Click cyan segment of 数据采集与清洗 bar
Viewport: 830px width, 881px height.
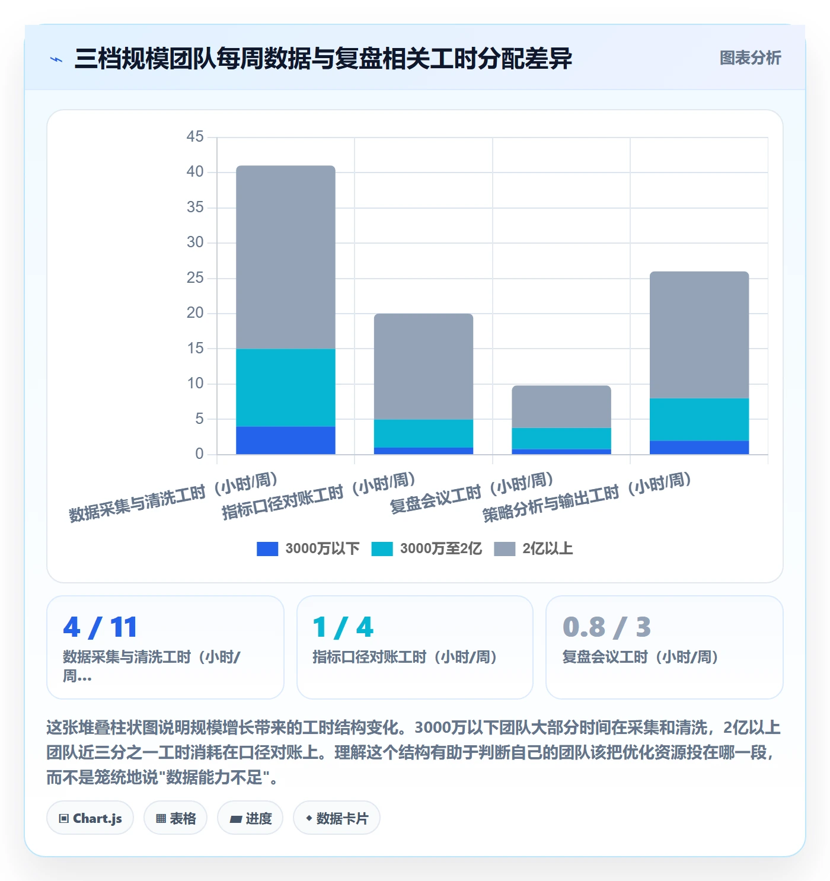tap(286, 388)
